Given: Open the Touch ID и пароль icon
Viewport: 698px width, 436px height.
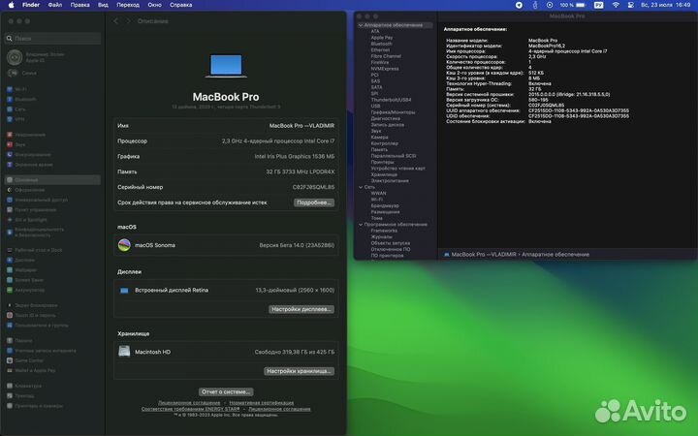Looking at the screenshot, I should pos(10,315).
